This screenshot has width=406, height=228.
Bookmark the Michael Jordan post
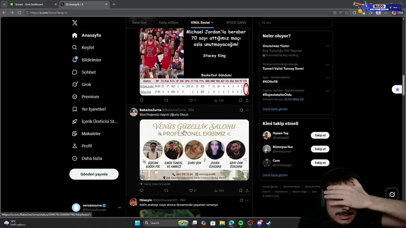point(240,100)
